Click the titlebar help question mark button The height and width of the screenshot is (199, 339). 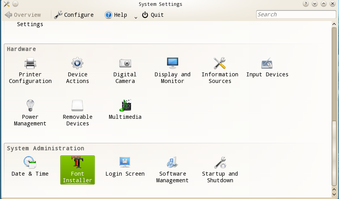[x=306, y=4]
